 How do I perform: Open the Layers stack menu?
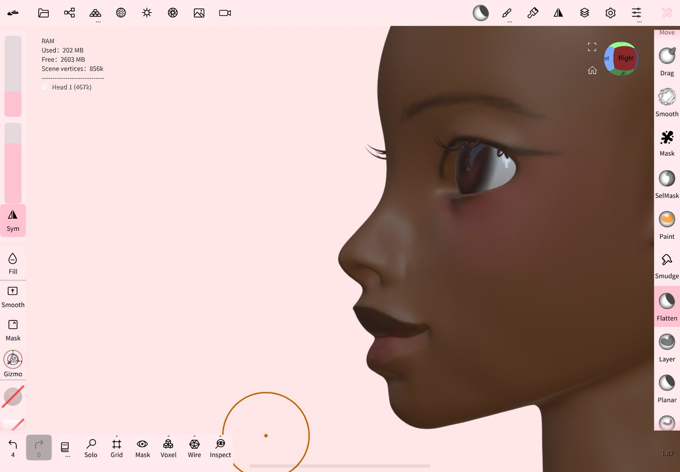coord(584,12)
